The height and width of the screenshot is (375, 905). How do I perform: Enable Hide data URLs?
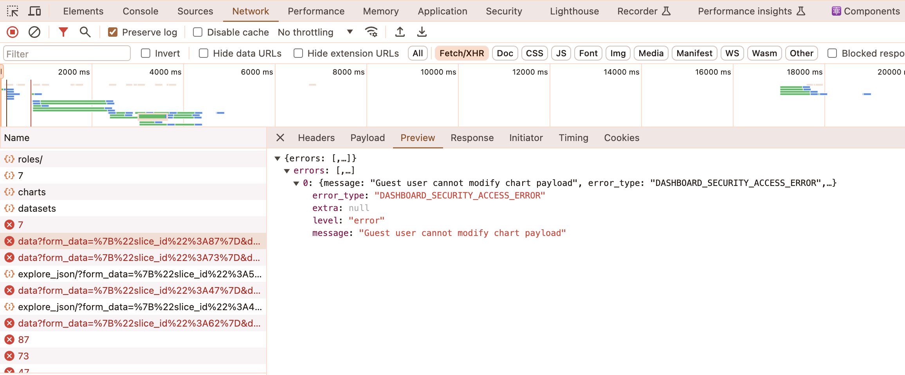pos(204,53)
